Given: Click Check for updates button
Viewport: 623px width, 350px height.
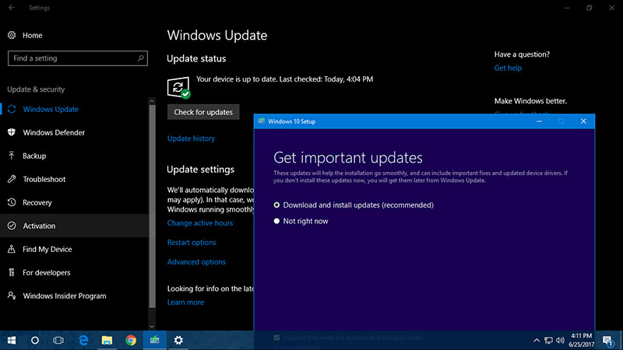Looking at the screenshot, I should tap(203, 112).
